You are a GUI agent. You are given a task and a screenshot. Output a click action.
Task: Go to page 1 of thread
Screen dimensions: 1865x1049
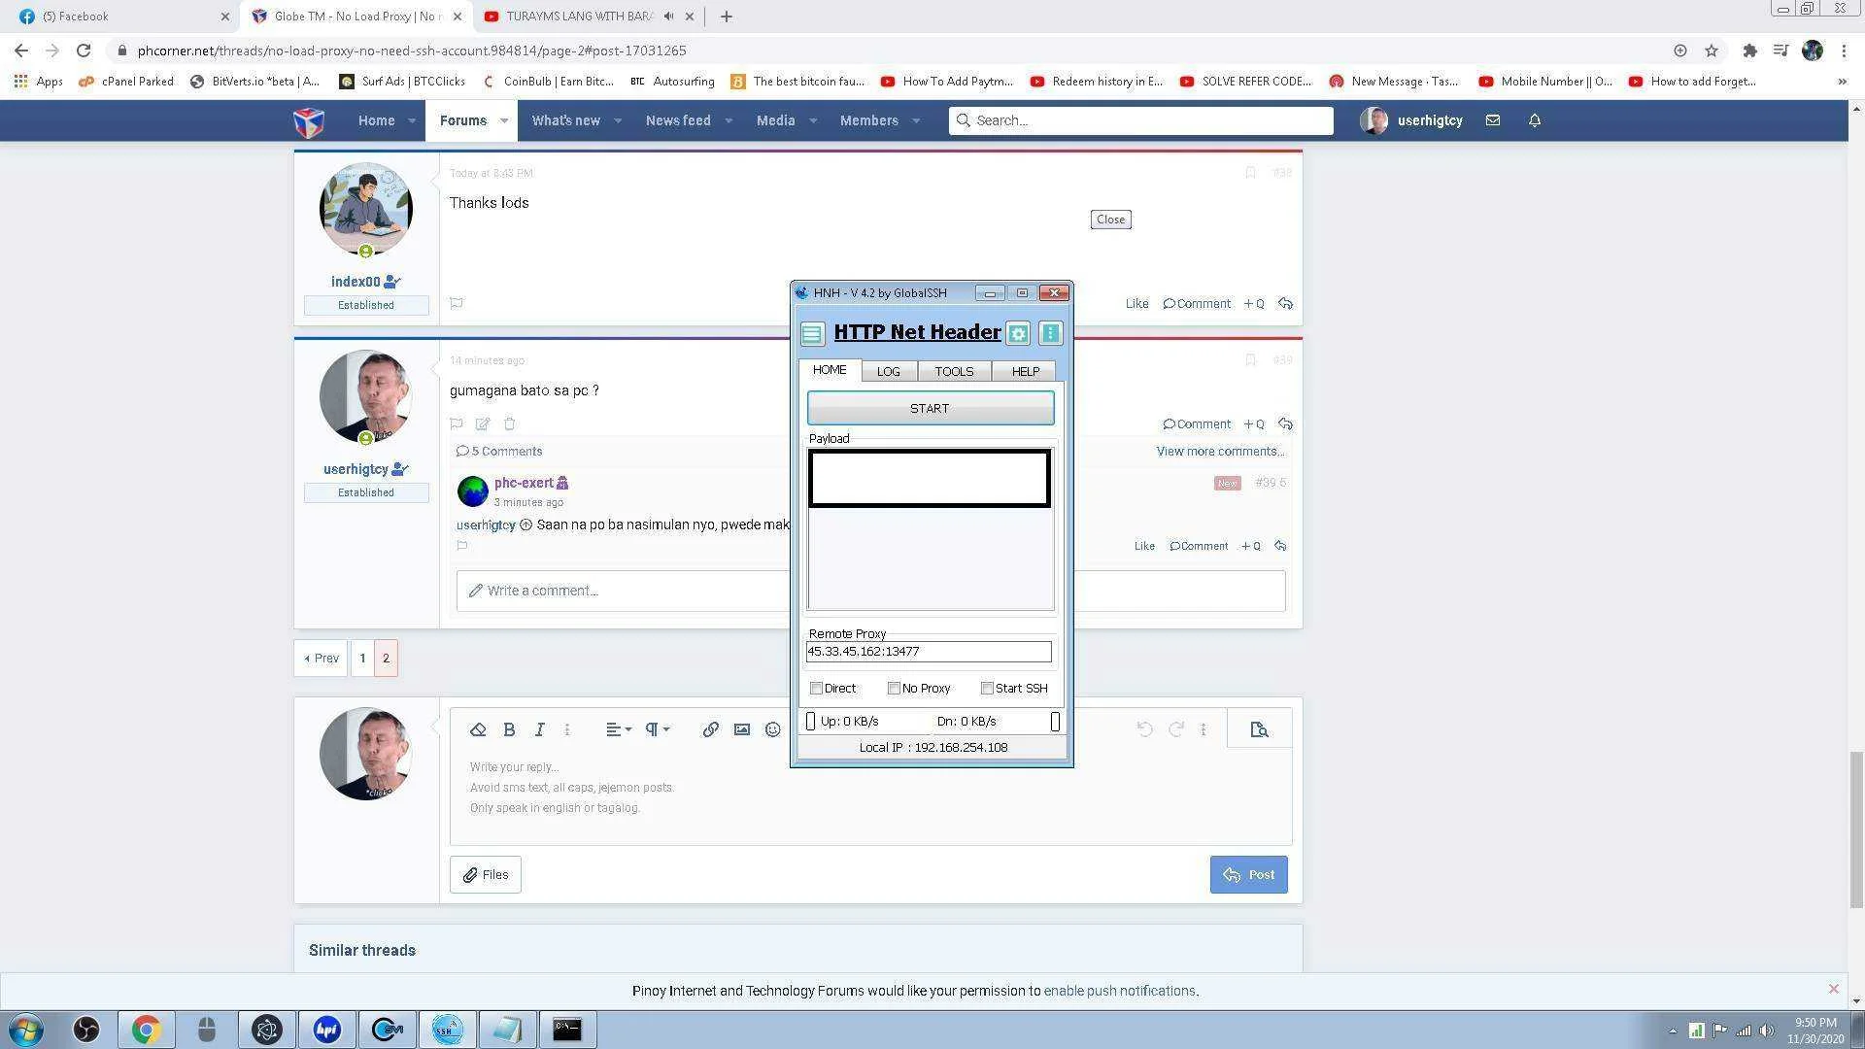362,659
